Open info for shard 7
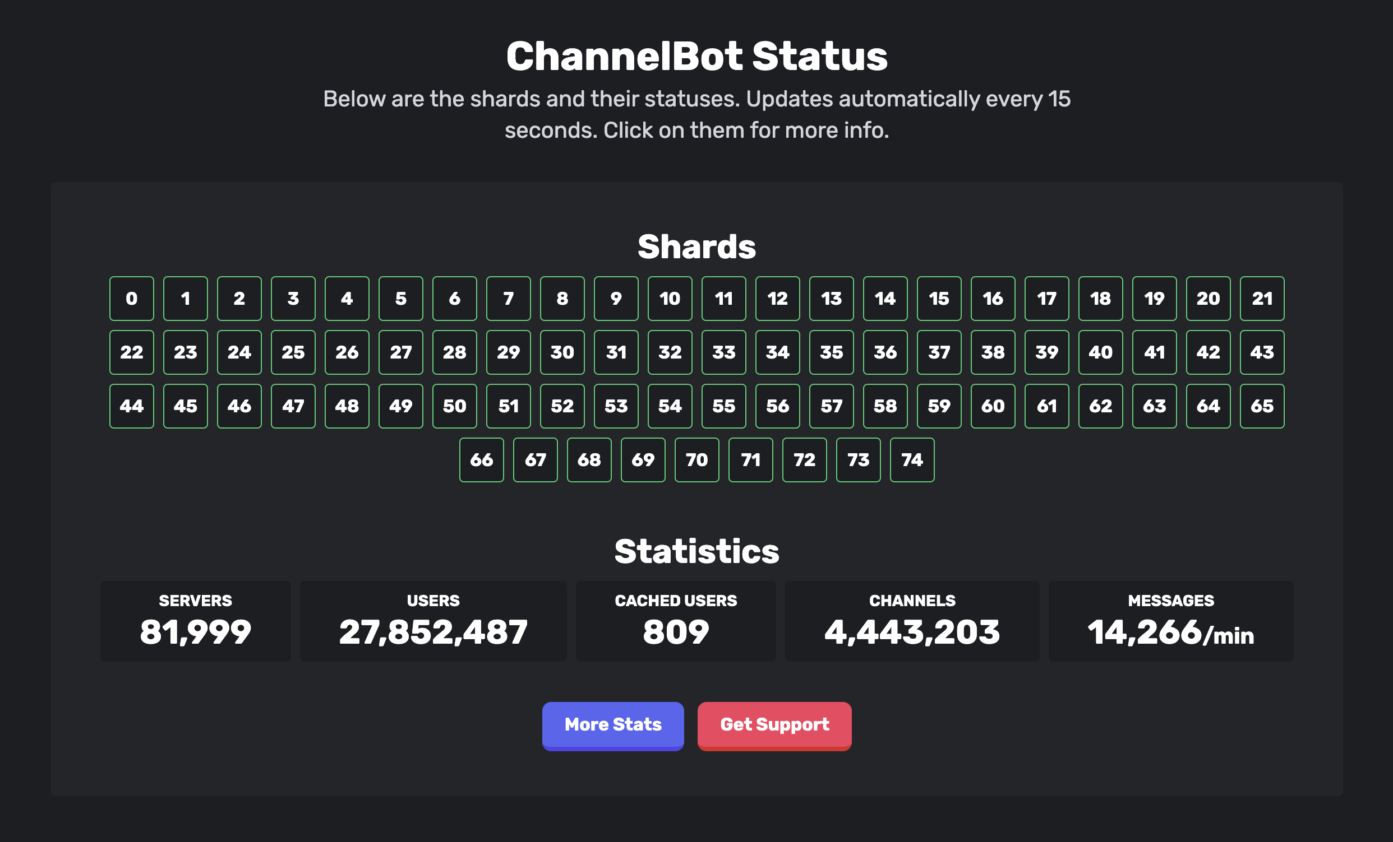The height and width of the screenshot is (842, 1393). point(508,298)
